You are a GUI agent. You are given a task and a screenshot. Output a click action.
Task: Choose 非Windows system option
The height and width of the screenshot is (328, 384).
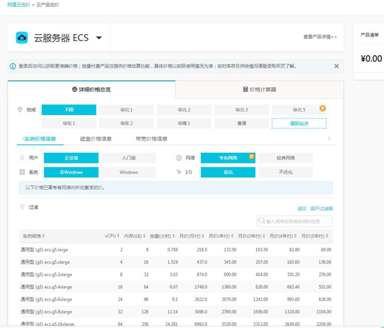coord(71,172)
